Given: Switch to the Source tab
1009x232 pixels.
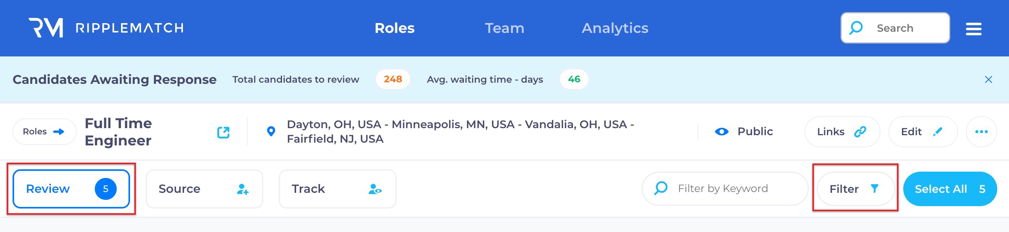Looking at the screenshot, I should point(204,189).
